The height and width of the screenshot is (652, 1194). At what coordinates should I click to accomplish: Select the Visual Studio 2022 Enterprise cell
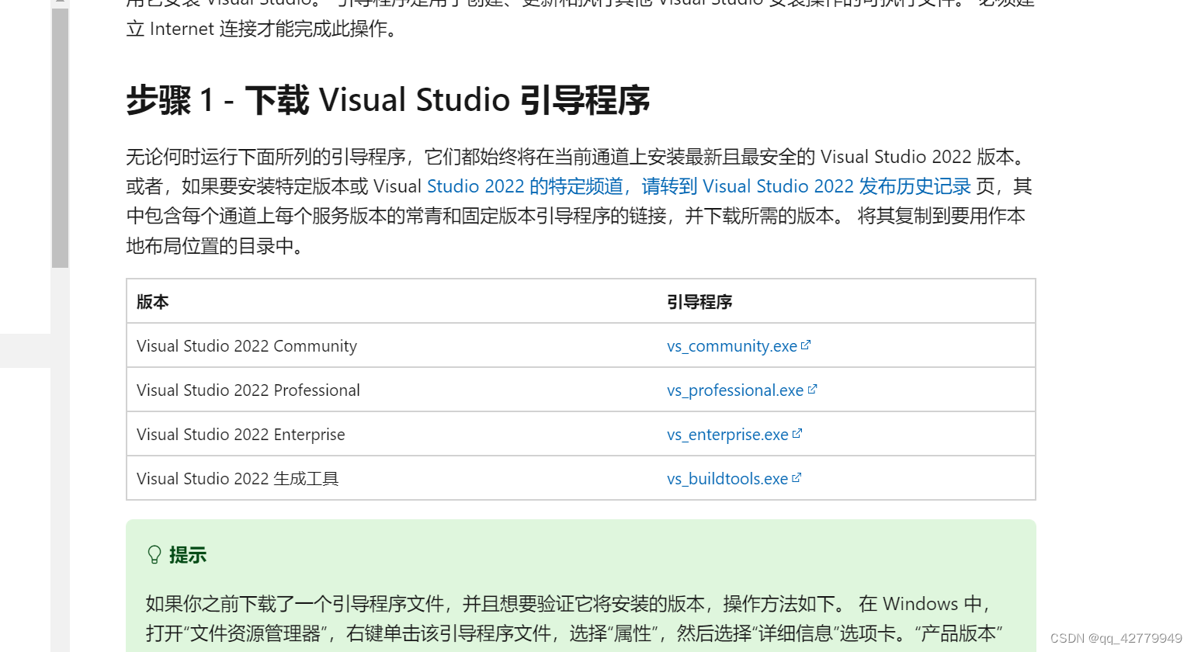(392, 434)
